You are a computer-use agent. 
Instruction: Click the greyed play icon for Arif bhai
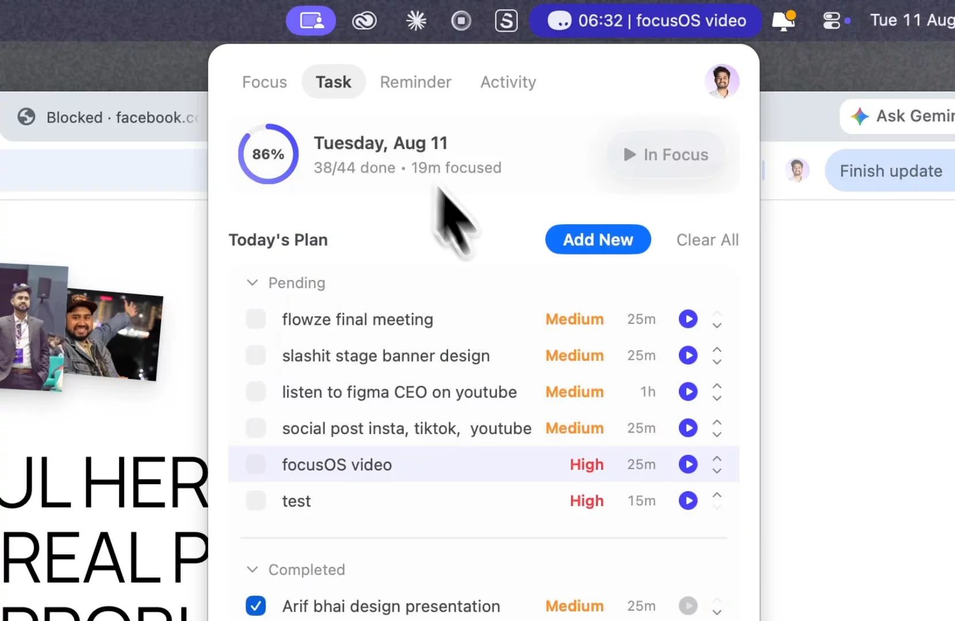[x=688, y=606]
